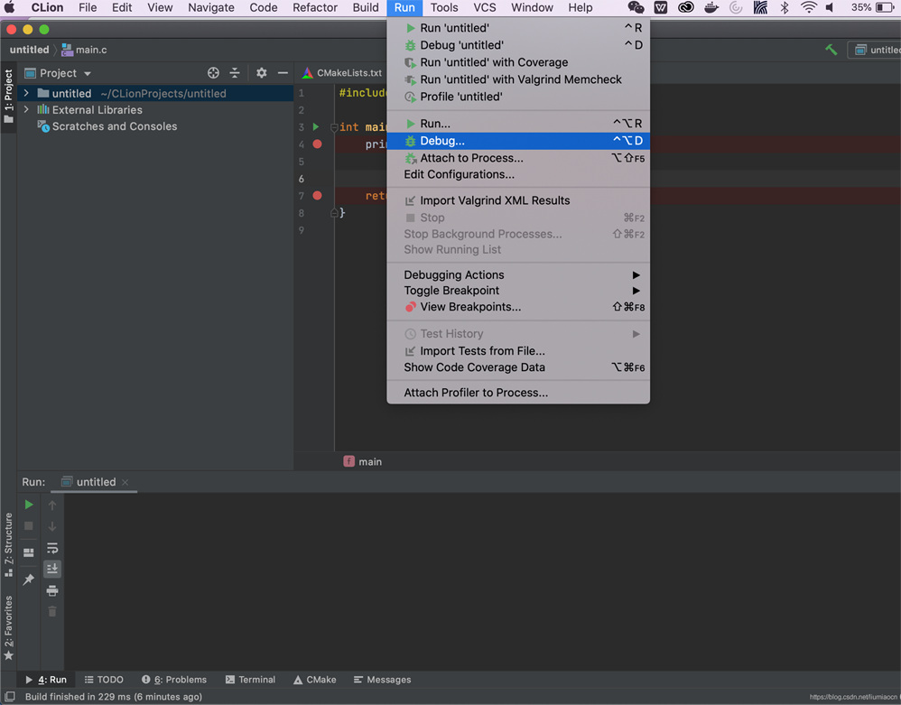Click the green Rerun button in Run panel

[x=29, y=505]
